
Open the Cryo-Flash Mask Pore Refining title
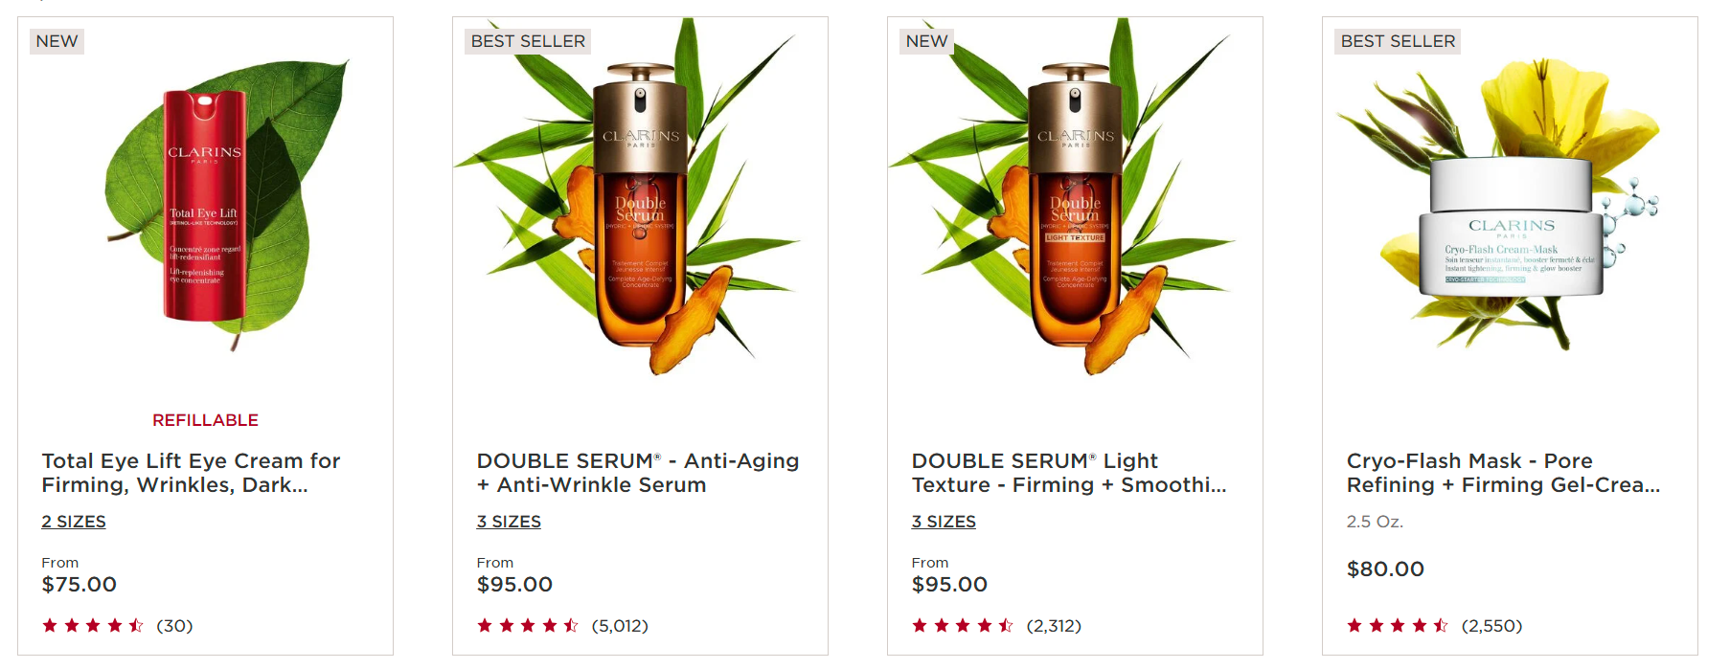[1504, 473]
